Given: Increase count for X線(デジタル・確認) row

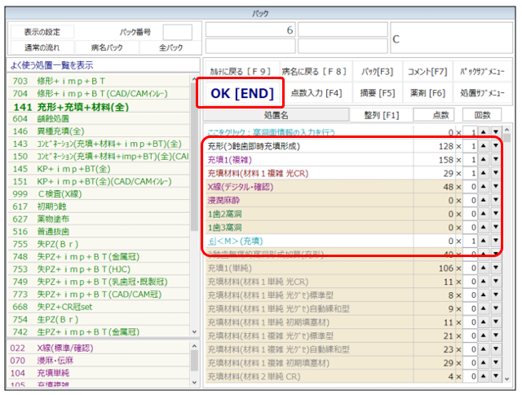Looking at the screenshot, I should 483,186.
